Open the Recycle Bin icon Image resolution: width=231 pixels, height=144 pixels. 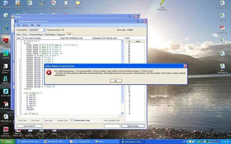click(x=6, y=16)
